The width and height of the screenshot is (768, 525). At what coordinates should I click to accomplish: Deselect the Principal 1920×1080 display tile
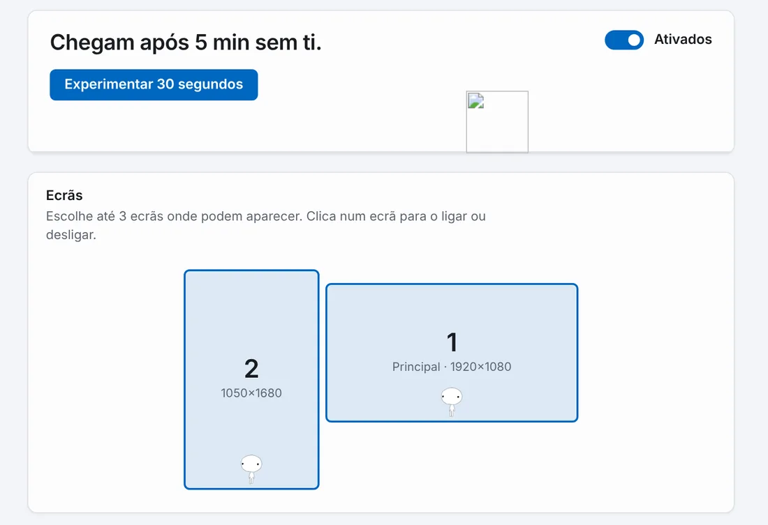(452, 353)
